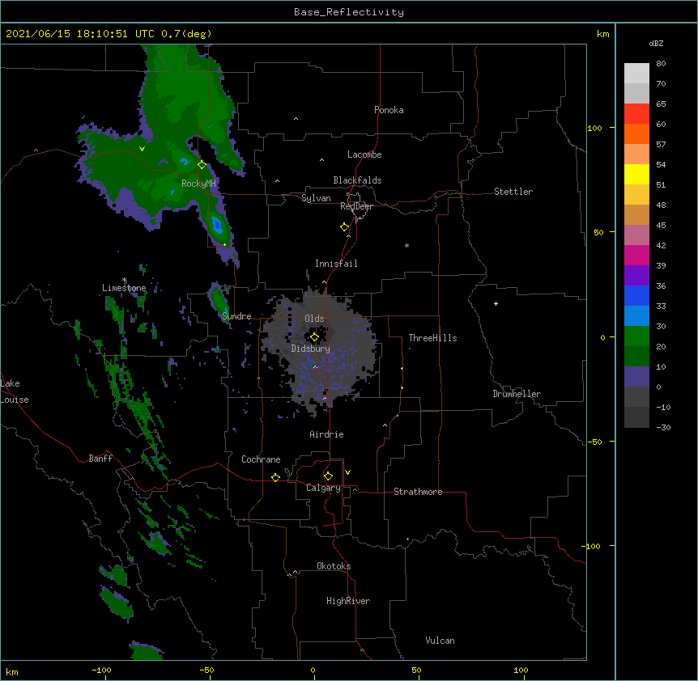Click the HighRiver town label
Screen dimensions: 698x681
(348, 601)
